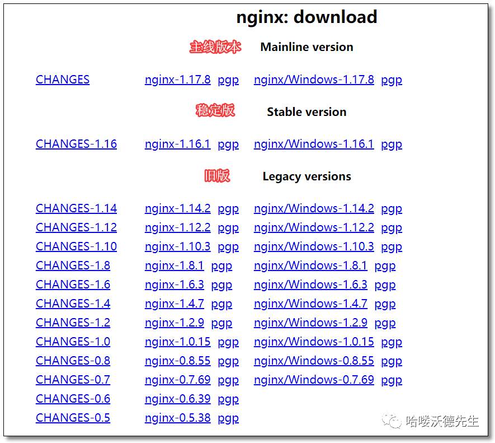Open pgp for nginx/Windows-1.16.1

pyautogui.click(x=392, y=145)
